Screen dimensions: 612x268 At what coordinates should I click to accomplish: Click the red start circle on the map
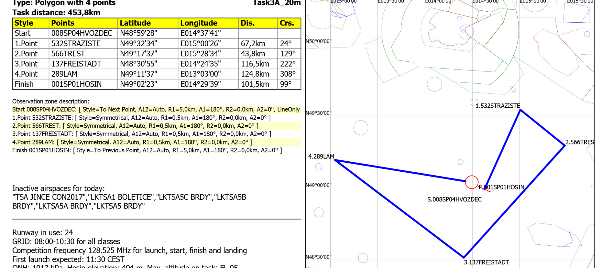point(472,182)
